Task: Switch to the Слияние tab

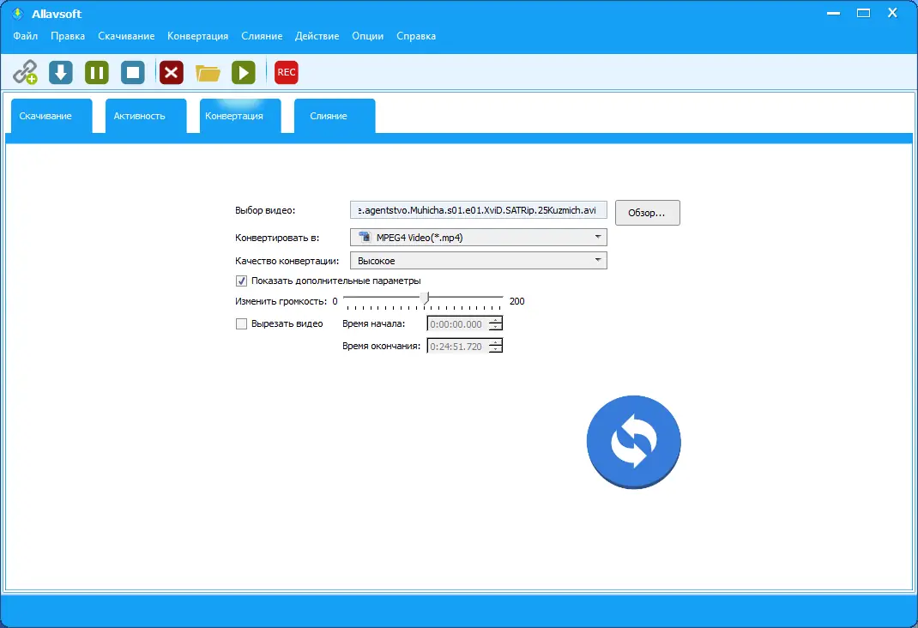Action: (x=335, y=116)
